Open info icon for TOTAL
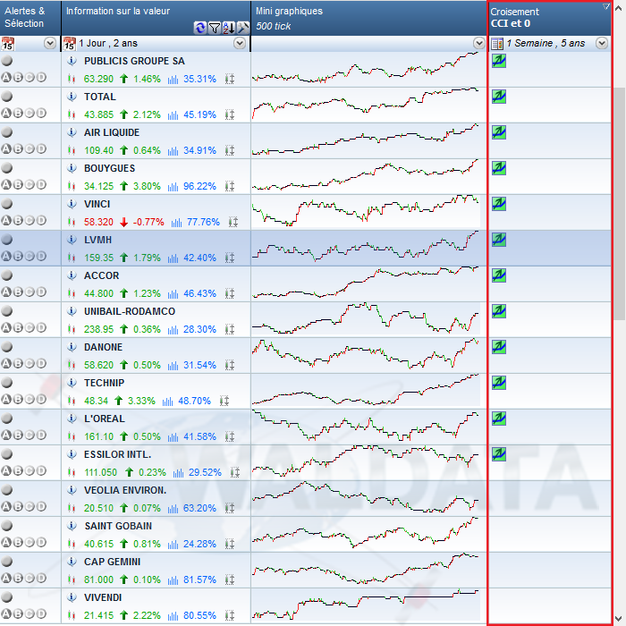626x626 pixels. (x=72, y=97)
